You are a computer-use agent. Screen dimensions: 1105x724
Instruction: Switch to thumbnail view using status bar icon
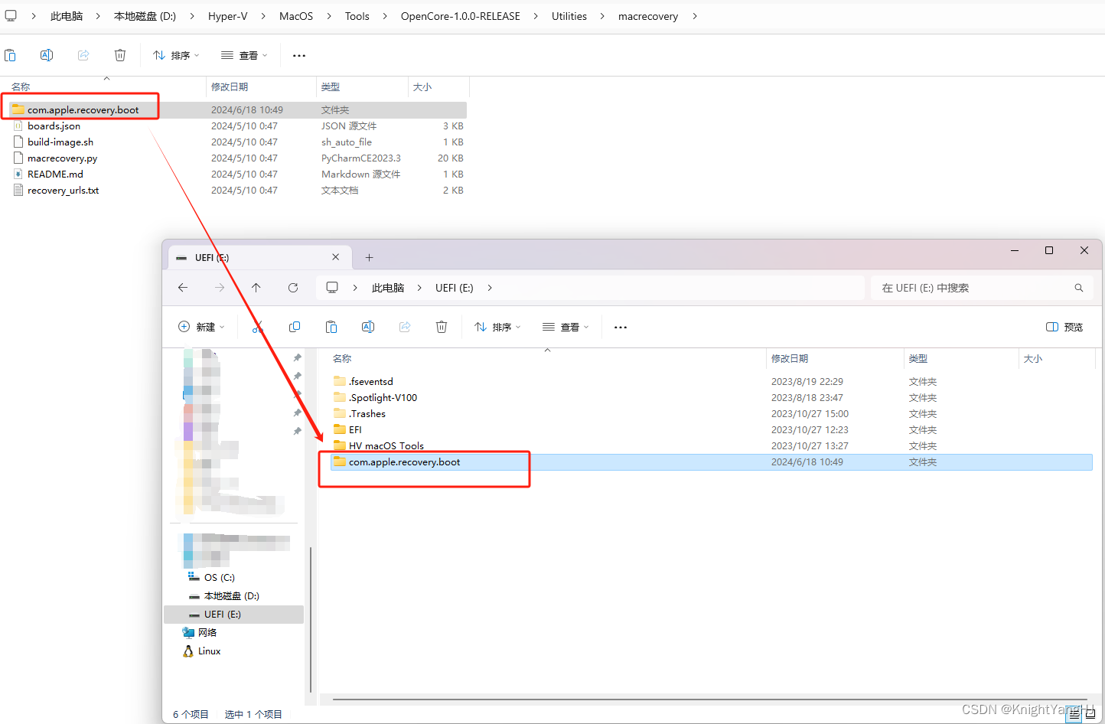[x=1090, y=713]
